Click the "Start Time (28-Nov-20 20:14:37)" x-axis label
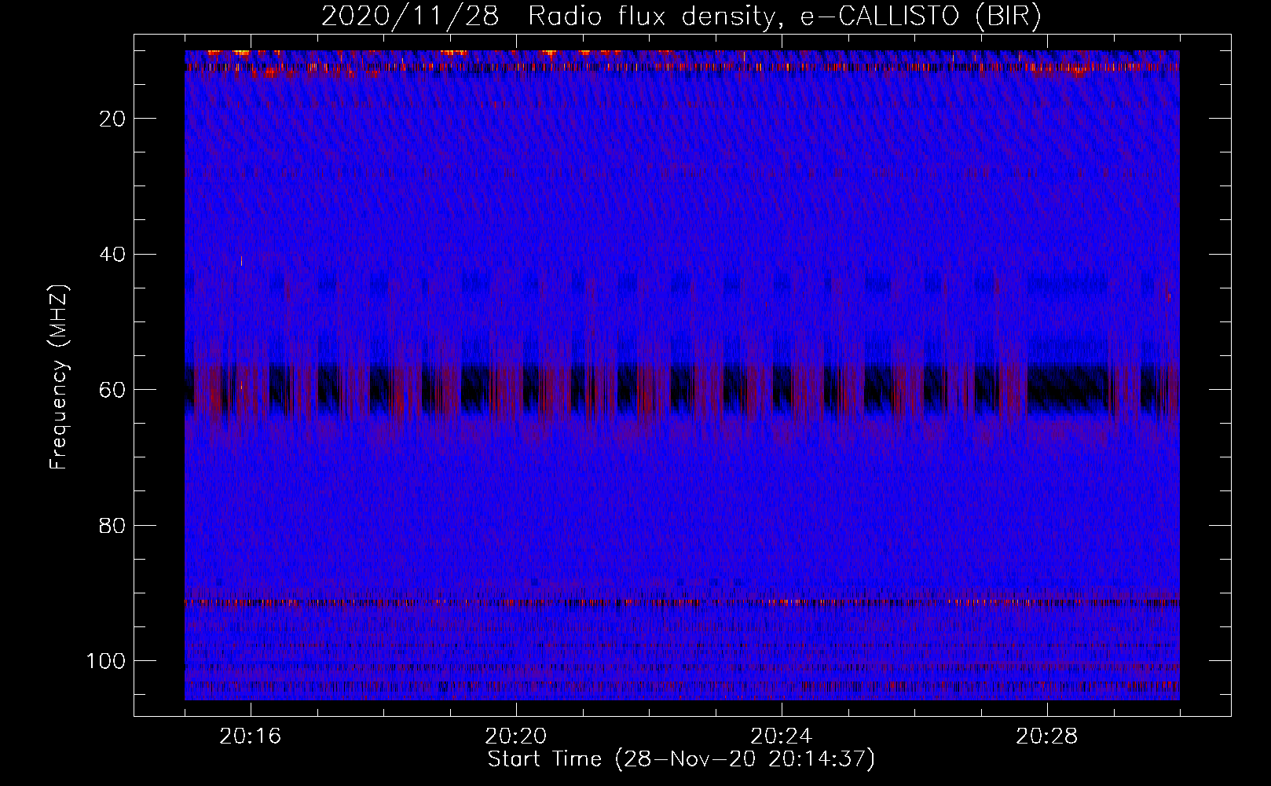The width and height of the screenshot is (1271, 786). click(x=681, y=759)
